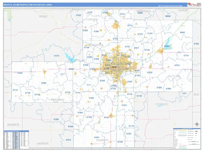Click ZIP code label 67105
204x153 pixels.
89,117
